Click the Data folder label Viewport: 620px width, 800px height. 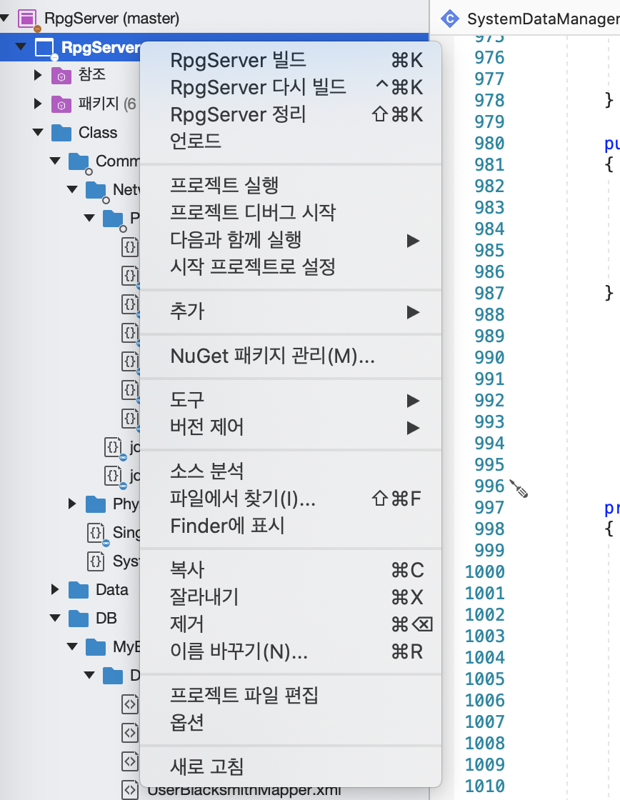point(112,590)
